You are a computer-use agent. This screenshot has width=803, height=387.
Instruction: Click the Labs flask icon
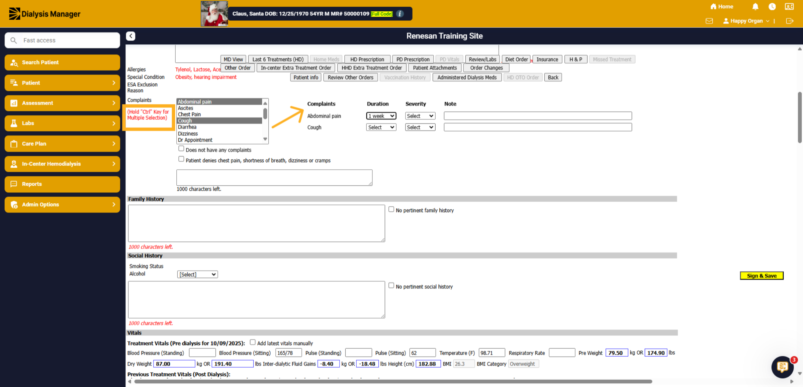14,123
